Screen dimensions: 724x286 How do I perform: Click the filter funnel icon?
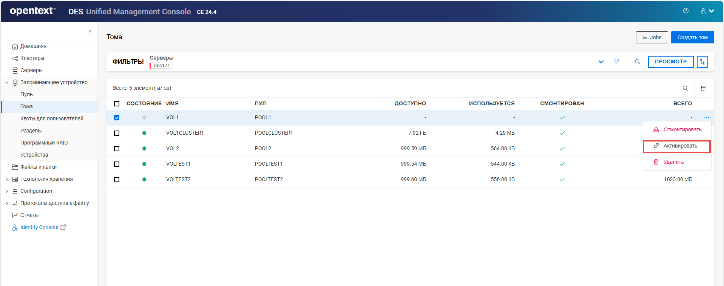click(616, 62)
